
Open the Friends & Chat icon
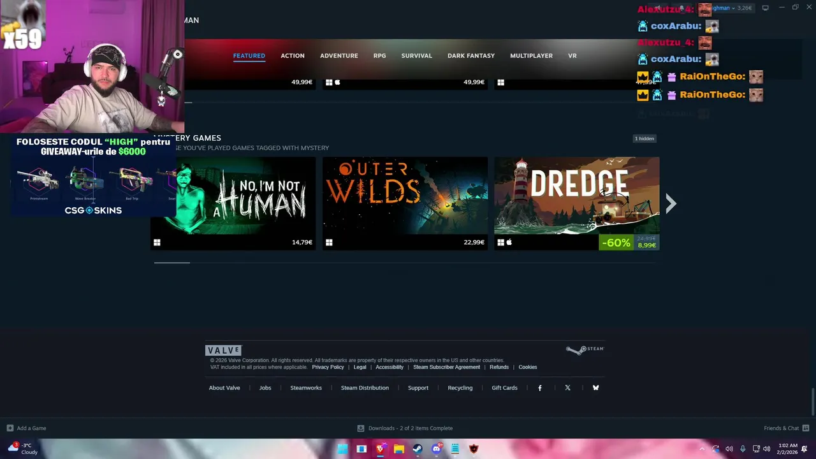click(806, 428)
